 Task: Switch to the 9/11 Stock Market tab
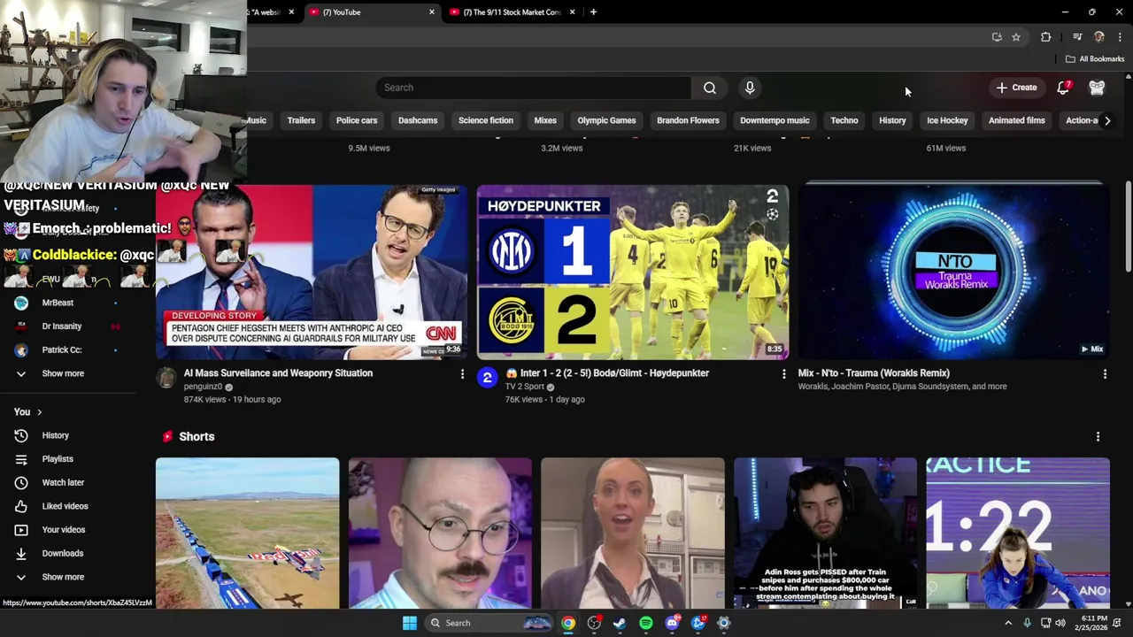point(510,12)
